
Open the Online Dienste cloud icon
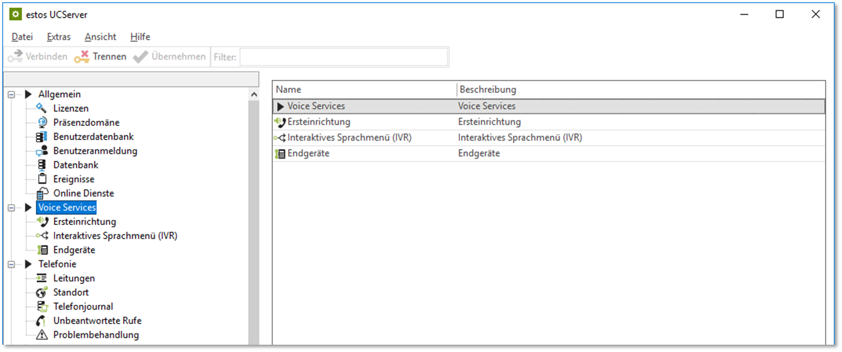[42, 193]
